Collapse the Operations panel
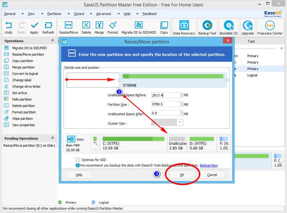This screenshot has height=213, width=287. 52,41
